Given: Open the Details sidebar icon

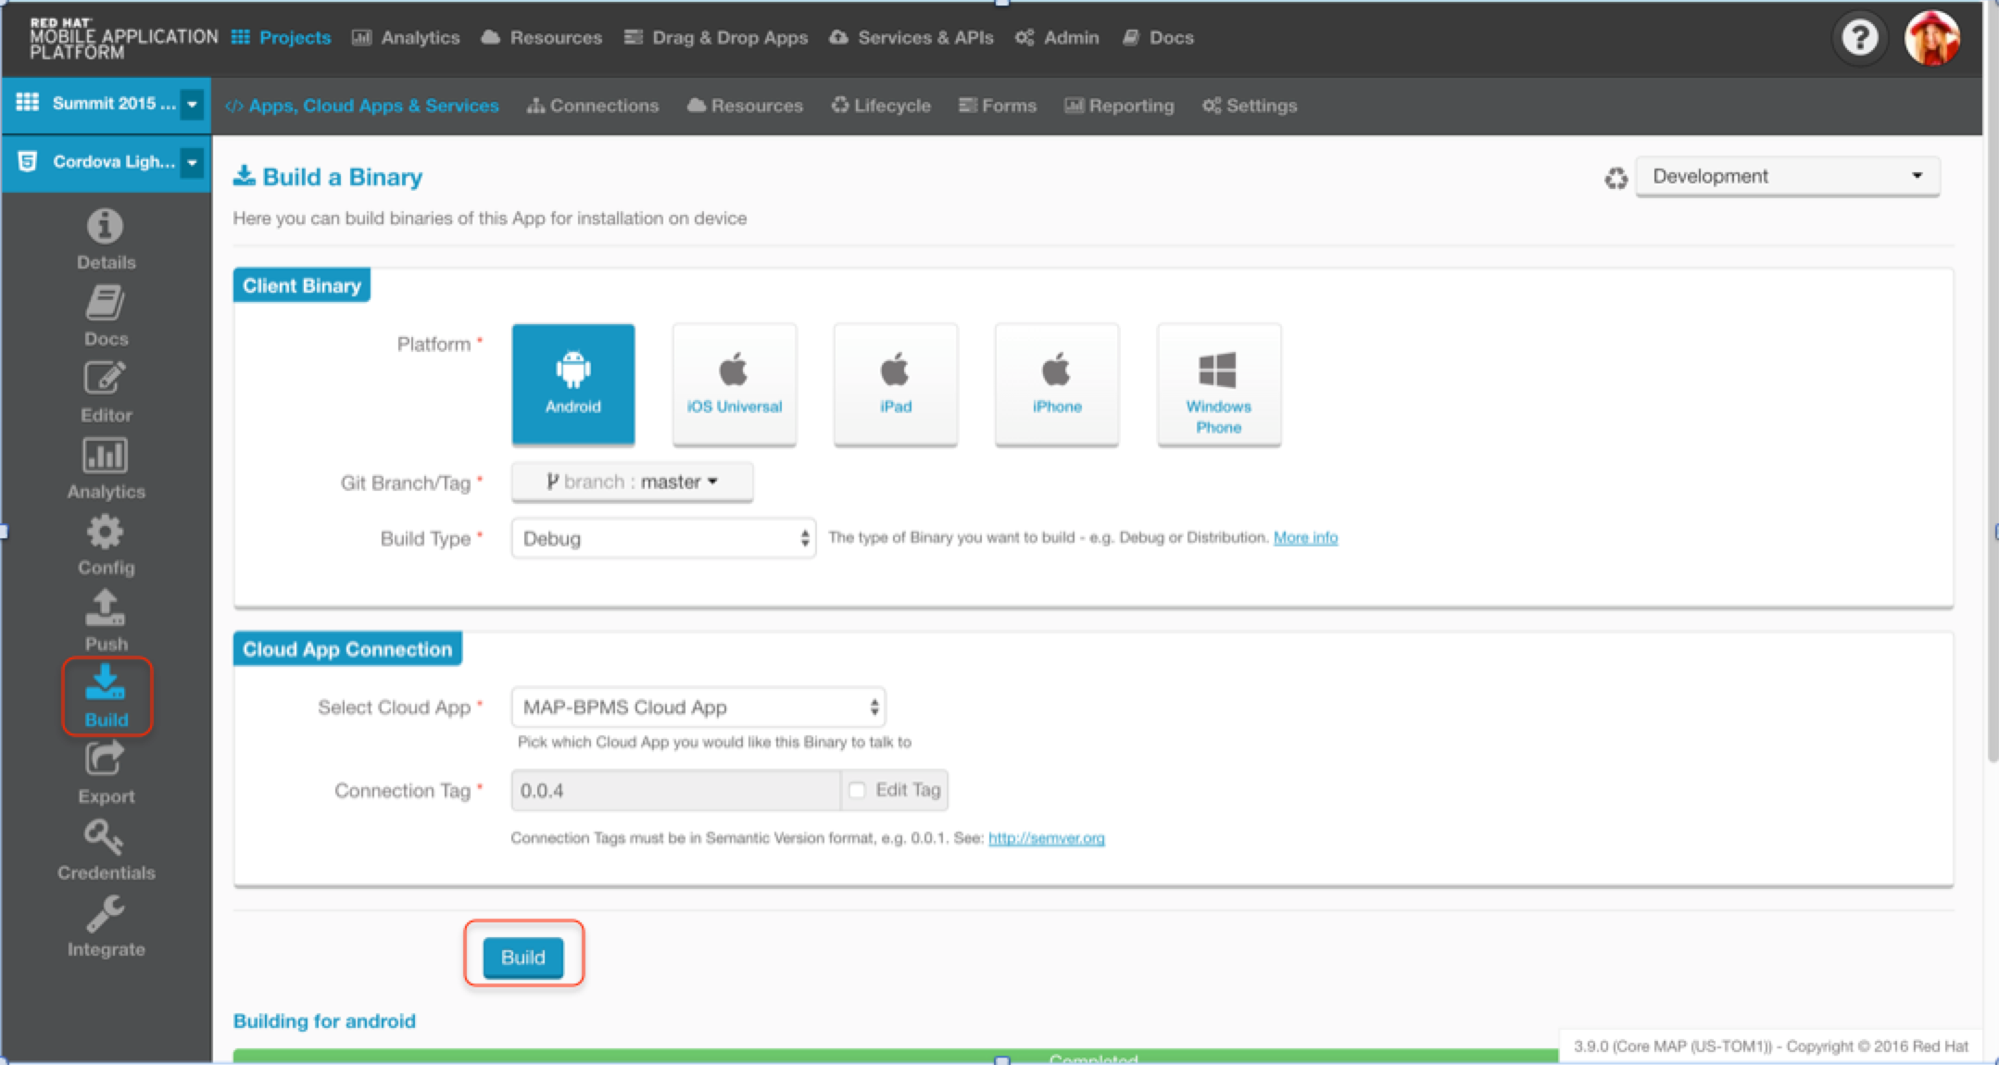Looking at the screenshot, I should tap(105, 238).
